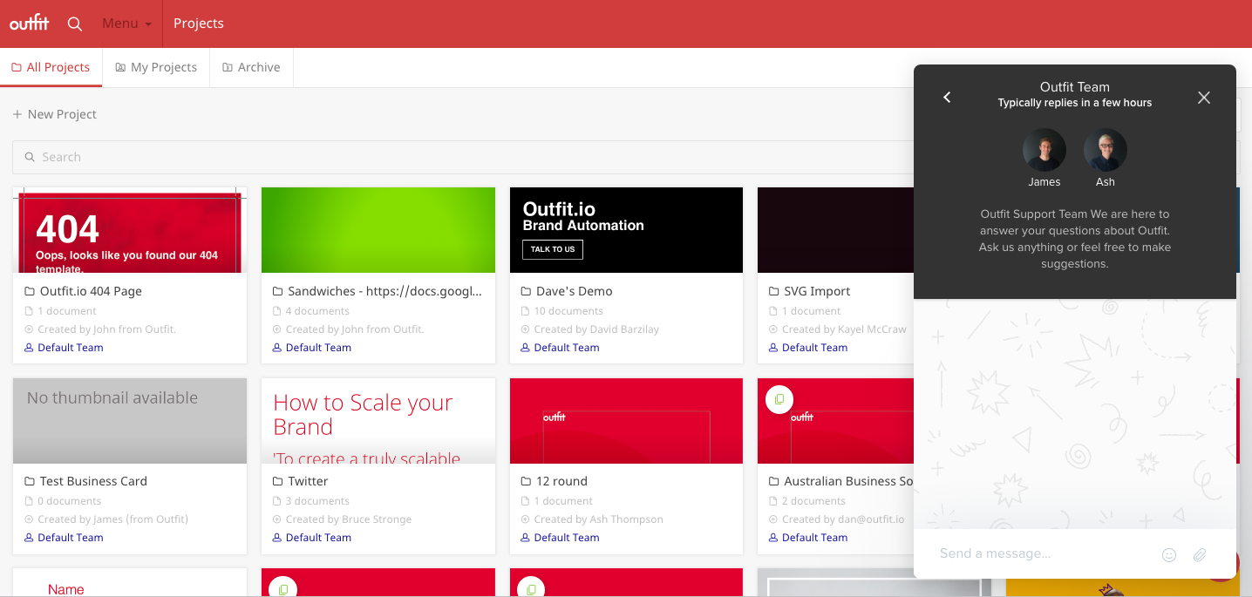The width and height of the screenshot is (1252, 597).
Task: Click 'Created by dan@outfit.io' text
Action: pyautogui.click(x=843, y=519)
